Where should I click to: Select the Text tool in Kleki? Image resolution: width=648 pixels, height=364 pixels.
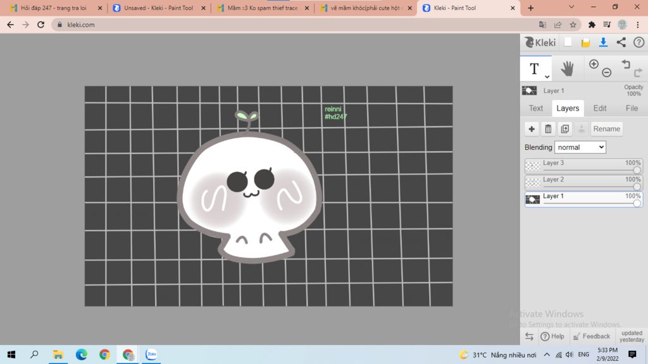coord(534,68)
